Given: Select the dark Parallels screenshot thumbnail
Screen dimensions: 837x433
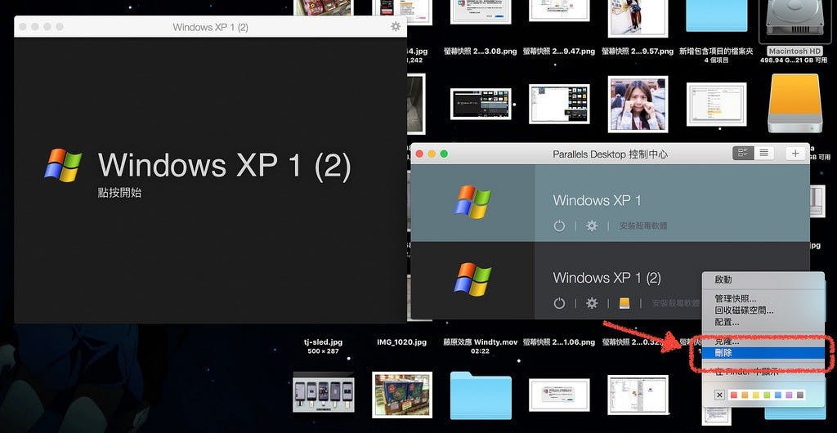Looking at the screenshot, I should [x=481, y=104].
